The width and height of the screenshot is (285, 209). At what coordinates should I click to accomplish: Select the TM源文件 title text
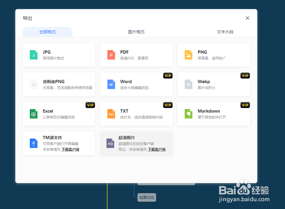52,138
